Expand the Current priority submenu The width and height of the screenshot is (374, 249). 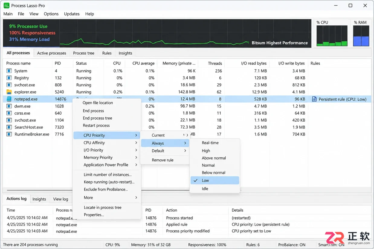pos(165,135)
